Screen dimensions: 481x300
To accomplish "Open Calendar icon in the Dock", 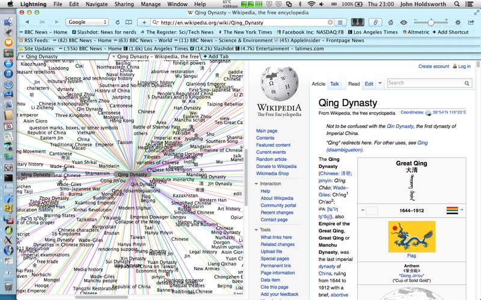I will [8, 125].
